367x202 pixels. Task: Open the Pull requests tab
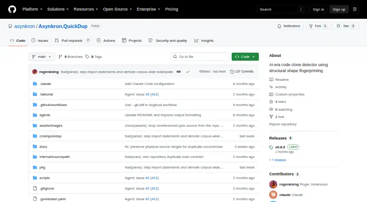pyautogui.click(x=72, y=40)
